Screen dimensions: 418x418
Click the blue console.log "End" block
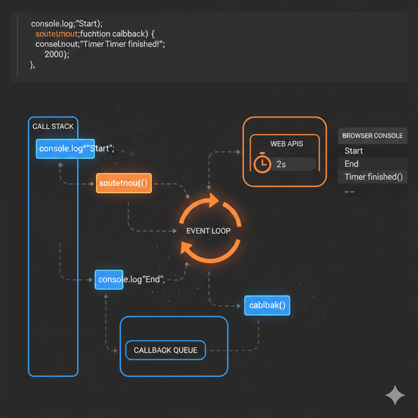pos(109,280)
